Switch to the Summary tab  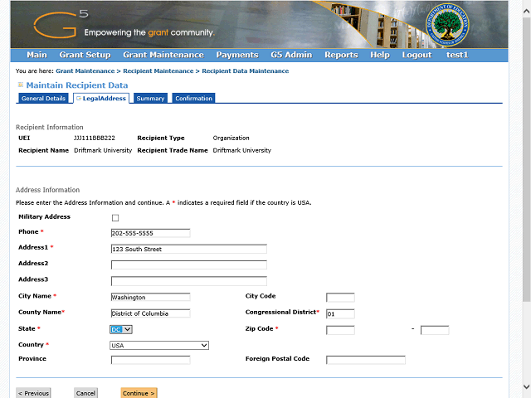coord(150,98)
